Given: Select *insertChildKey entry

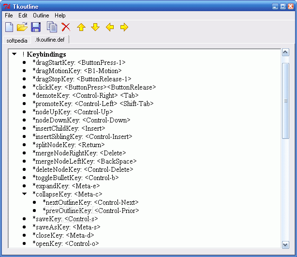Looking at the screenshot, I should (69, 129).
